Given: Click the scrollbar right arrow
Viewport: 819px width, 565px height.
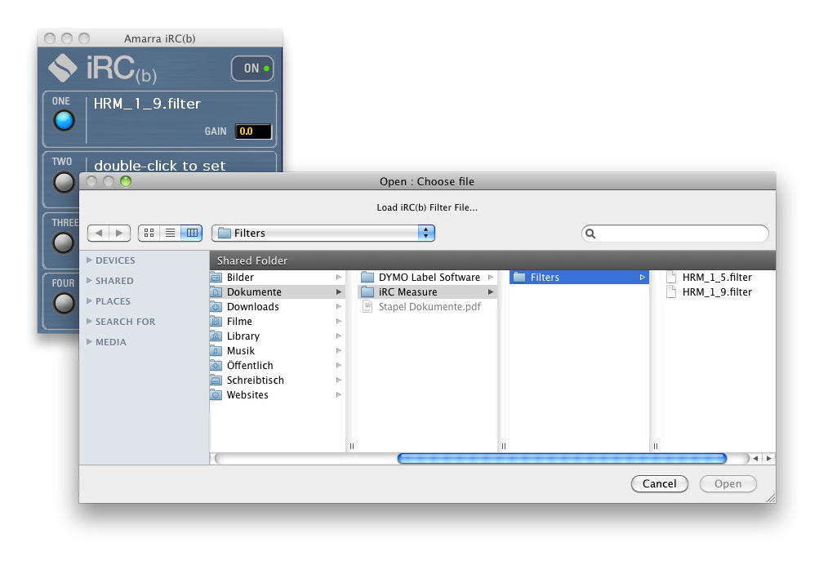Looking at the screenshot, I should click(x=768, y=459).
